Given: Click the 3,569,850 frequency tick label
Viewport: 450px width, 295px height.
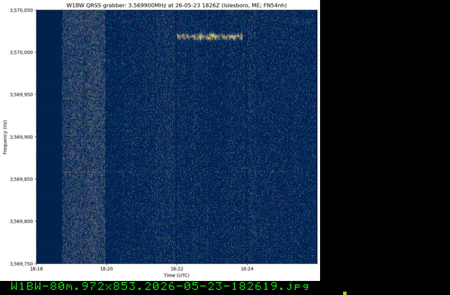Looking at the screenshot, I should 21,179.
